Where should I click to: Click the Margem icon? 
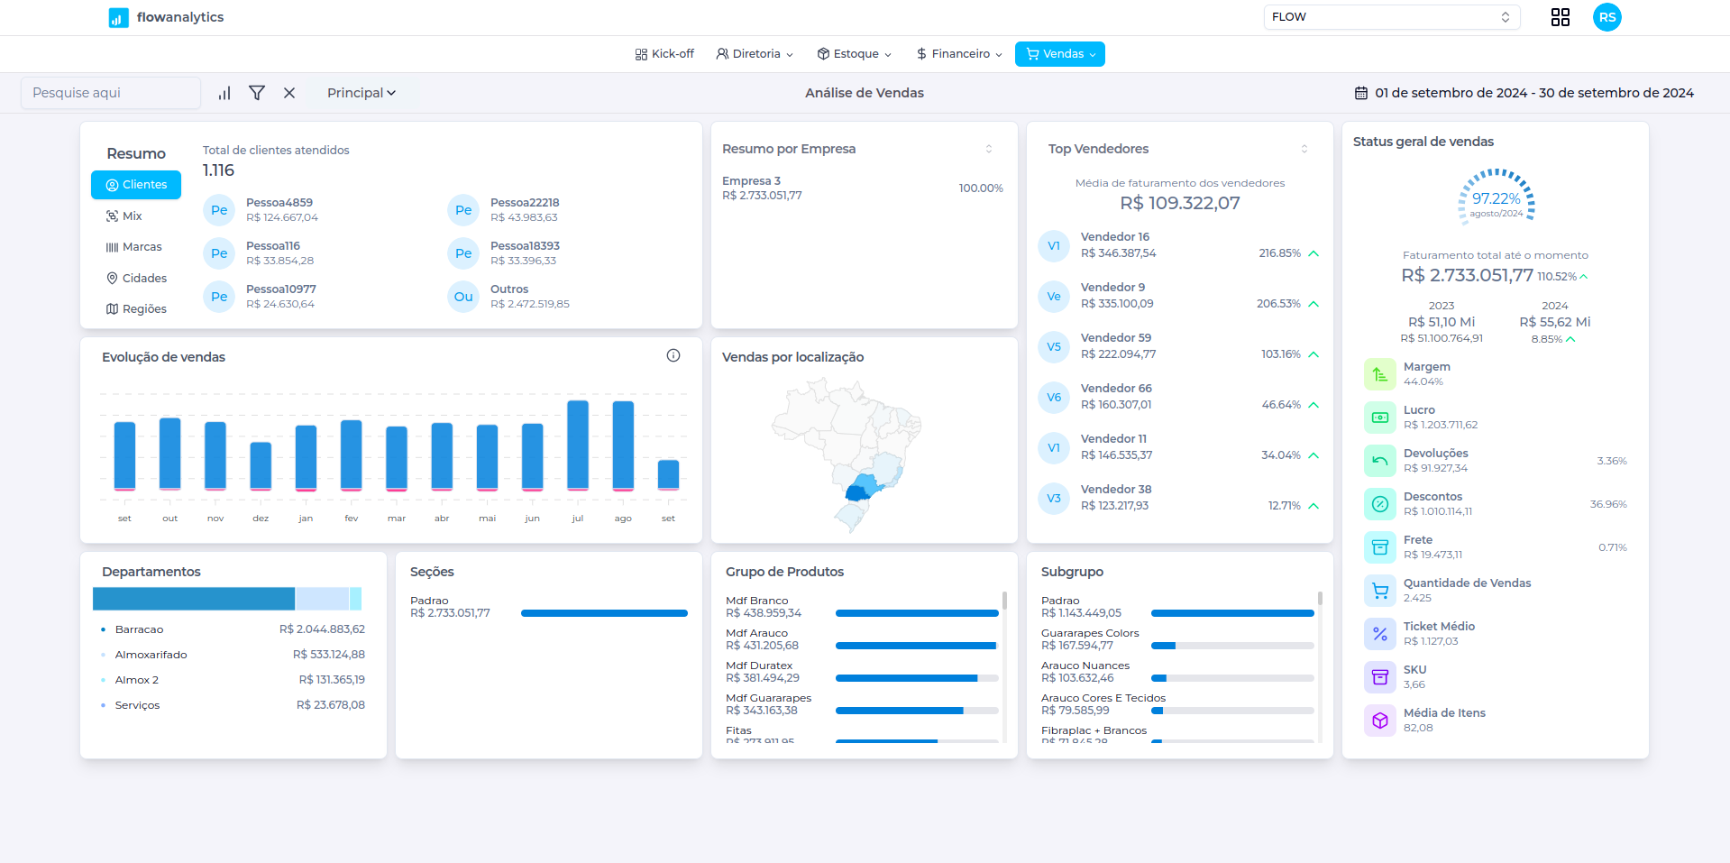tap(1380, 374)
